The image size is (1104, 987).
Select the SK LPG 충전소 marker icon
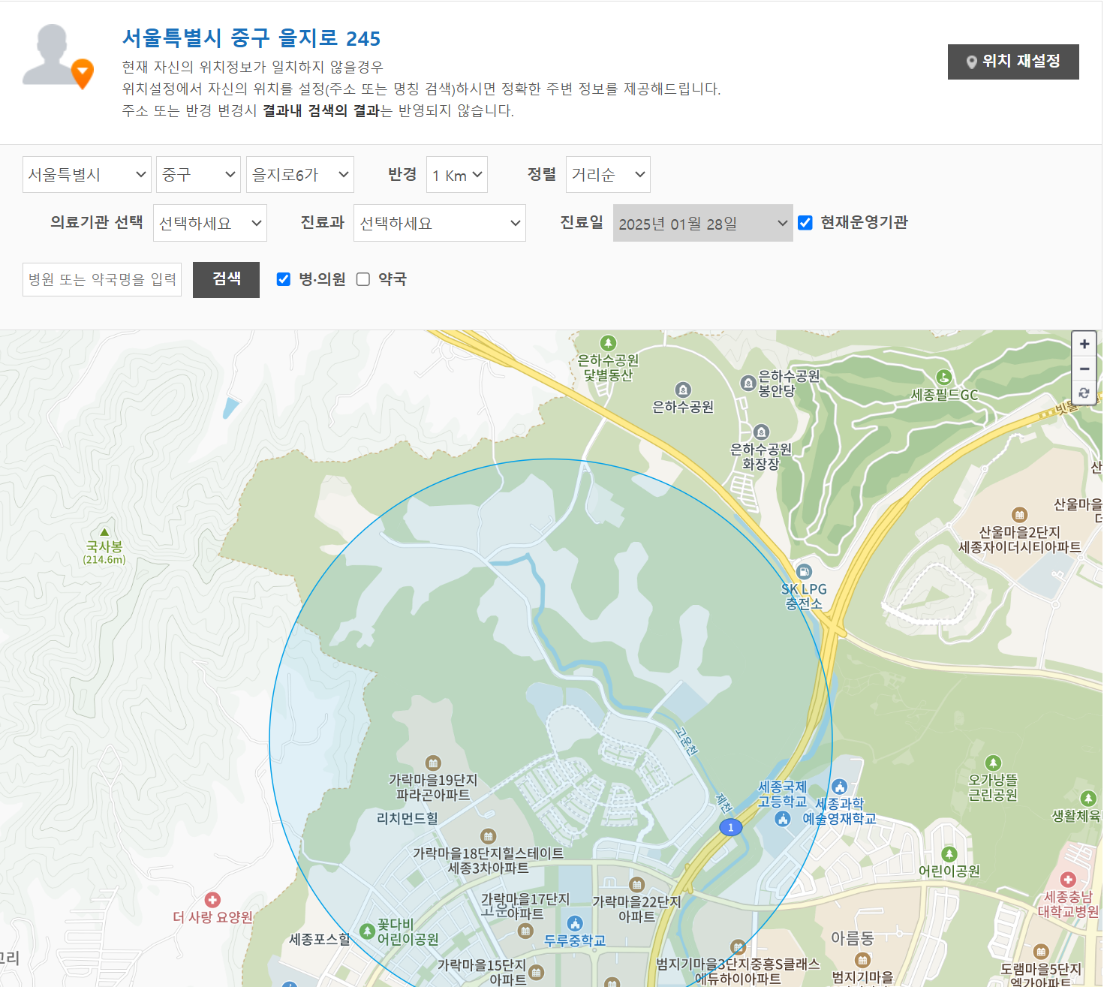802,571
